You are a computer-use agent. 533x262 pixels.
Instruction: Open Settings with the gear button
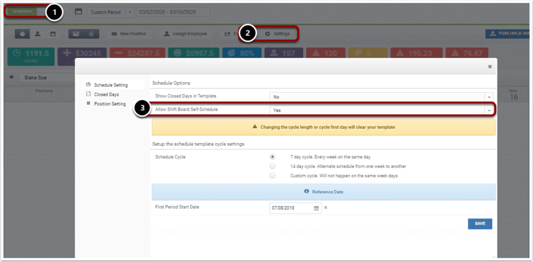click(x=277, y=34)
